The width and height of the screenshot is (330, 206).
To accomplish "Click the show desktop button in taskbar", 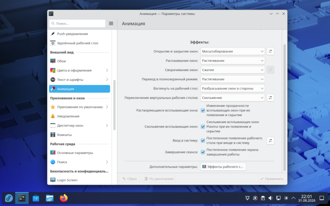I will click(x=322, y=198).
